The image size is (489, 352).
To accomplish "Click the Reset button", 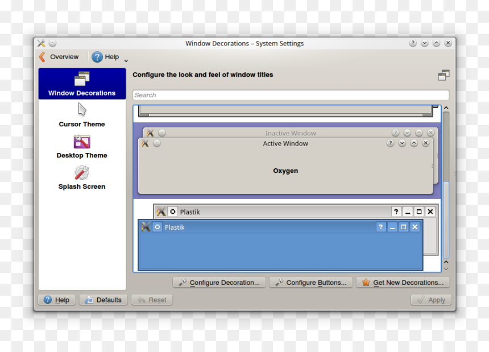I will point(152,300).
